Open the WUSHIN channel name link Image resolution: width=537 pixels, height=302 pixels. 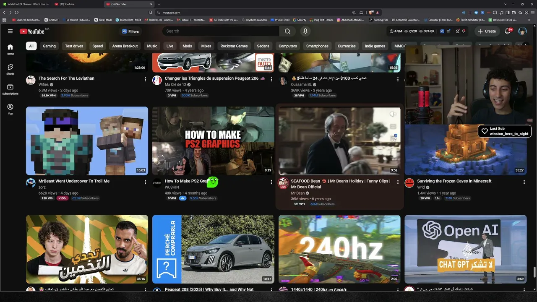click(172, 187)
